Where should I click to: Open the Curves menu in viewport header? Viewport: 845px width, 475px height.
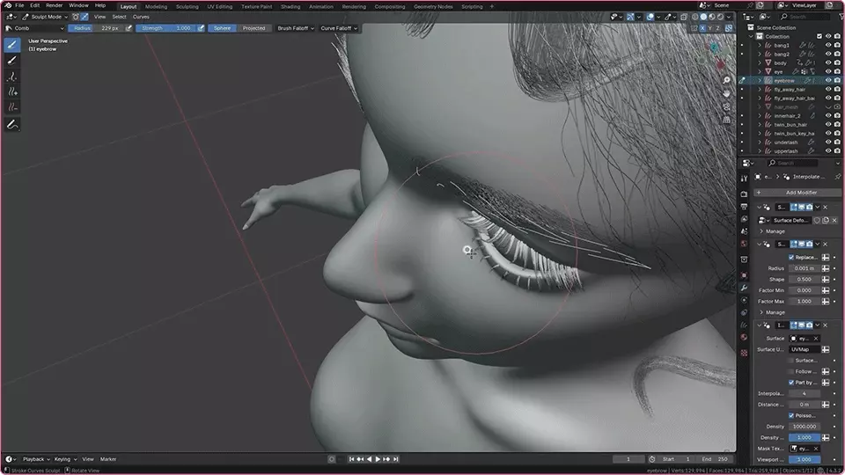tap(141, 17)
